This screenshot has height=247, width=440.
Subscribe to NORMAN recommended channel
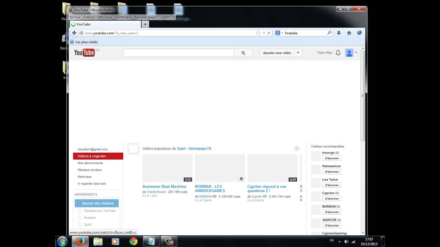tap(332, 212)
